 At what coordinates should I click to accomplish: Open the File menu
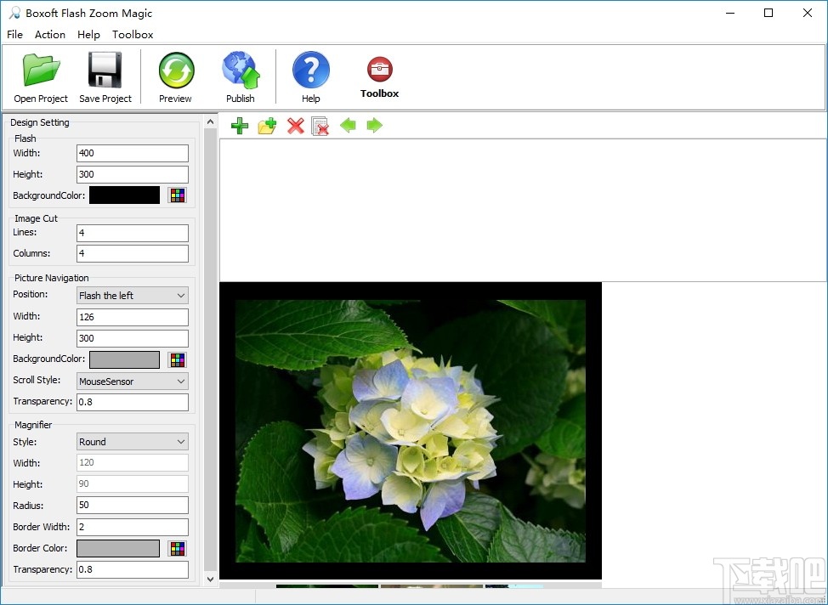click(x=14, y=35)
